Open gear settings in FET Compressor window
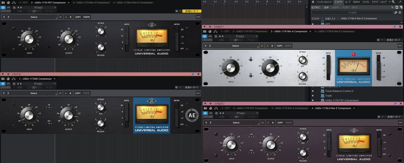Viewport: 404px width, 163px height. [177, 11]
